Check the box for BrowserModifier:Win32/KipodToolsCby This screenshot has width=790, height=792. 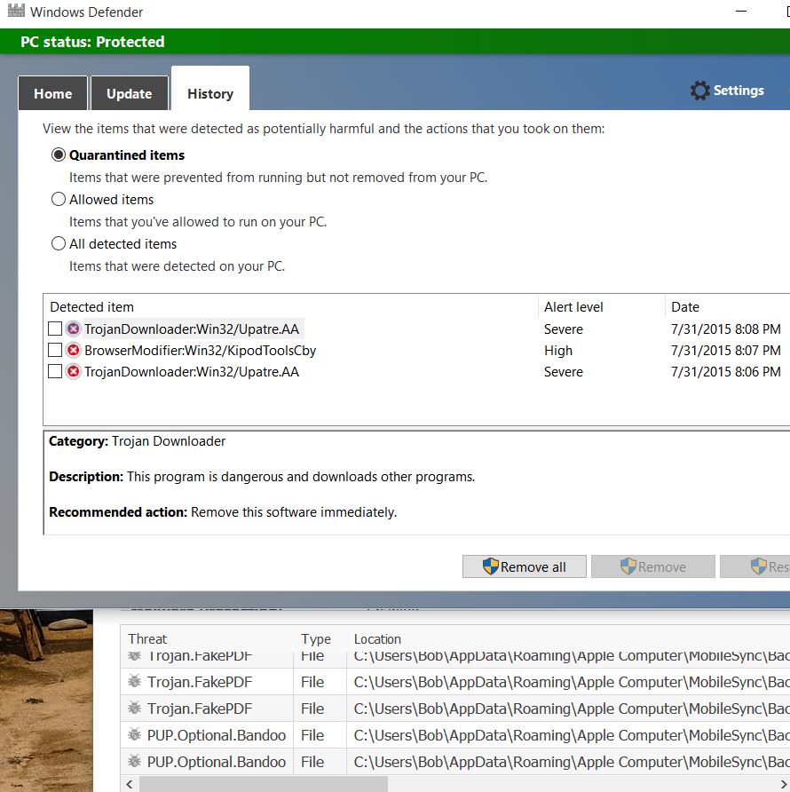(x=55, y=350)
